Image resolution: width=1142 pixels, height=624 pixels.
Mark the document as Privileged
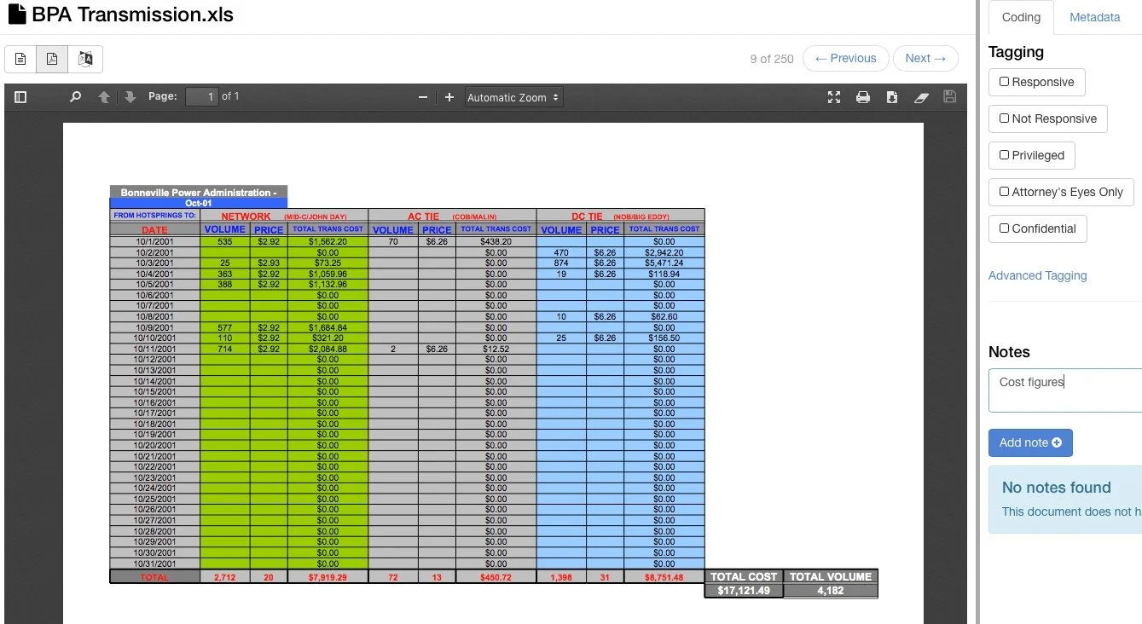[1003, 155]
